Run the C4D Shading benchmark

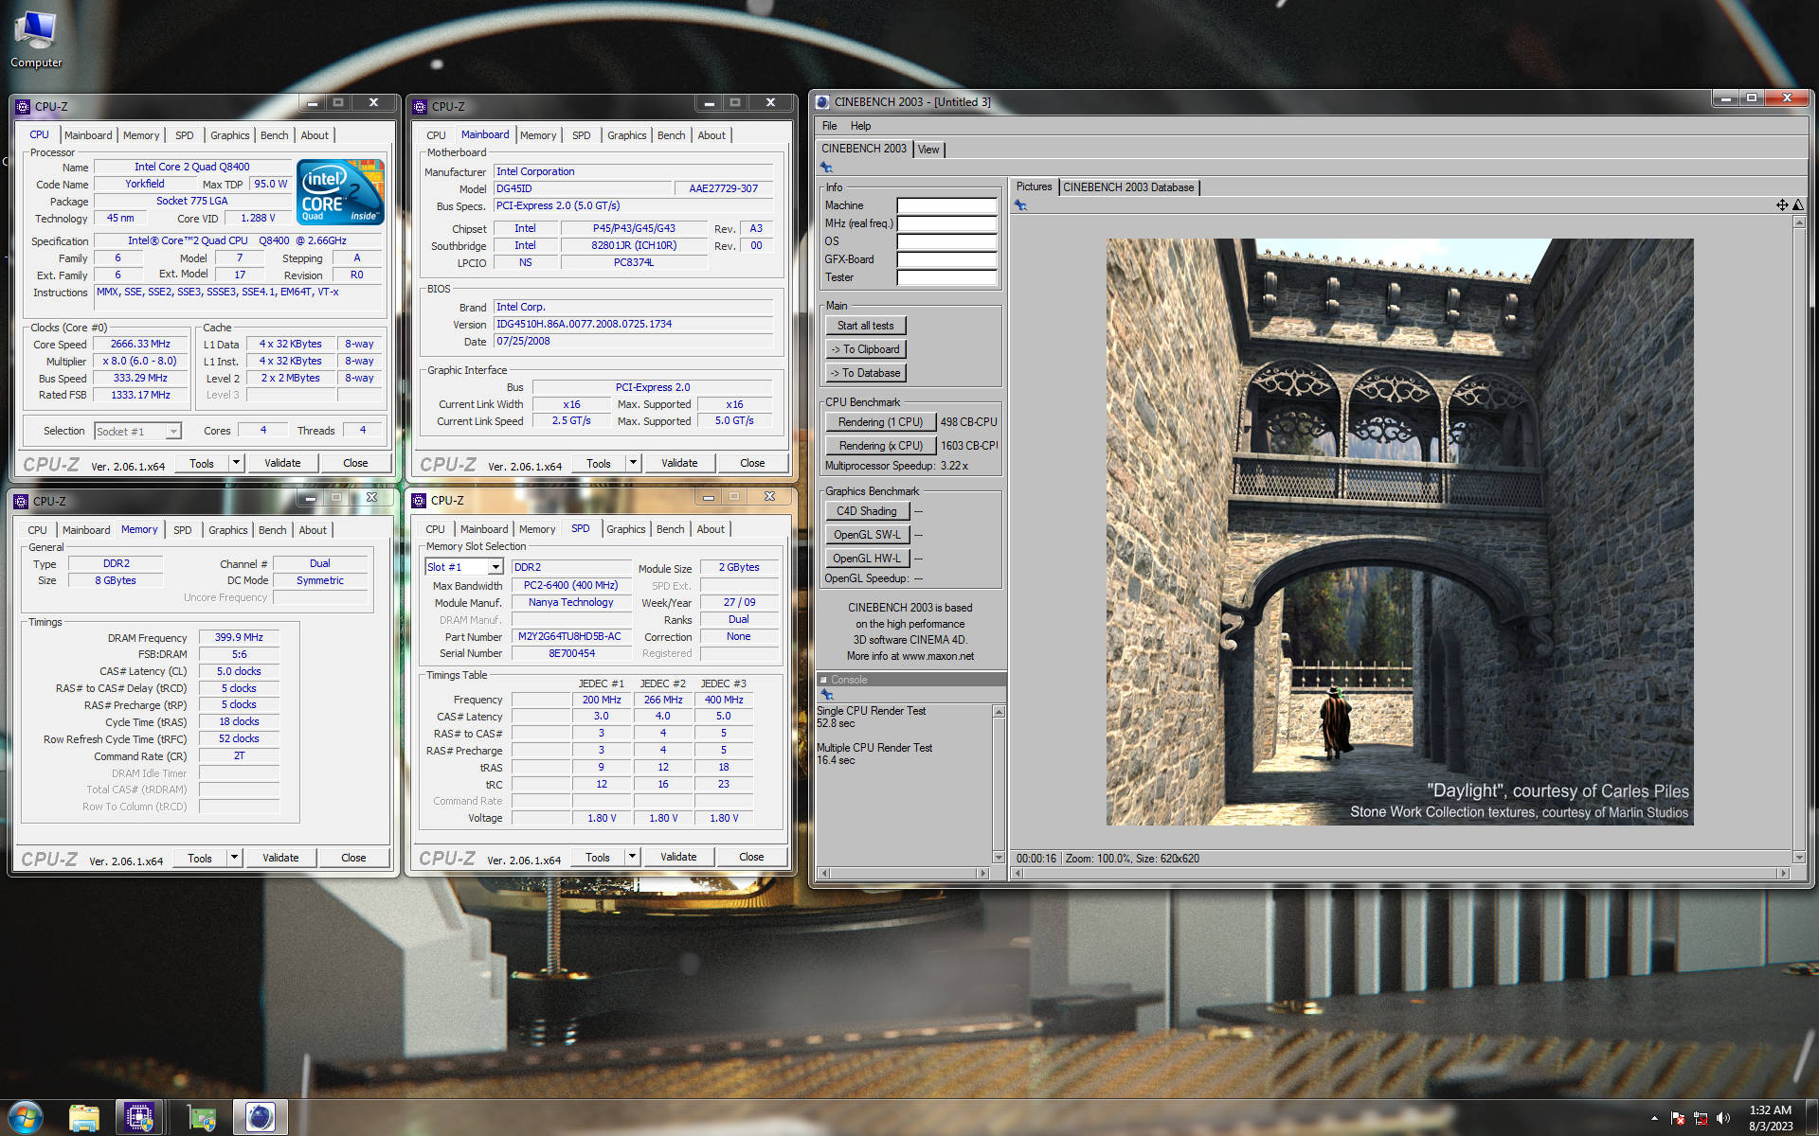pos(867,511)
